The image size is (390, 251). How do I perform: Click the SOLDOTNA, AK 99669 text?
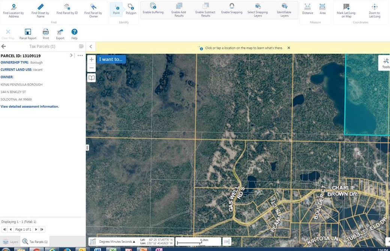tap(16, 99)
